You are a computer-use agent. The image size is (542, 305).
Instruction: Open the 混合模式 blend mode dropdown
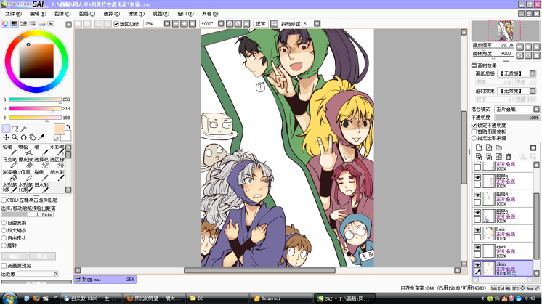tap(536, 109)
